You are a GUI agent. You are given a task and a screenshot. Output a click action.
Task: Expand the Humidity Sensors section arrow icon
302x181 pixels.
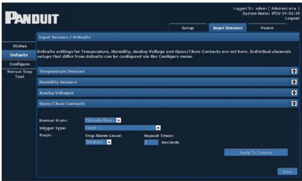(x=294, y=82)
